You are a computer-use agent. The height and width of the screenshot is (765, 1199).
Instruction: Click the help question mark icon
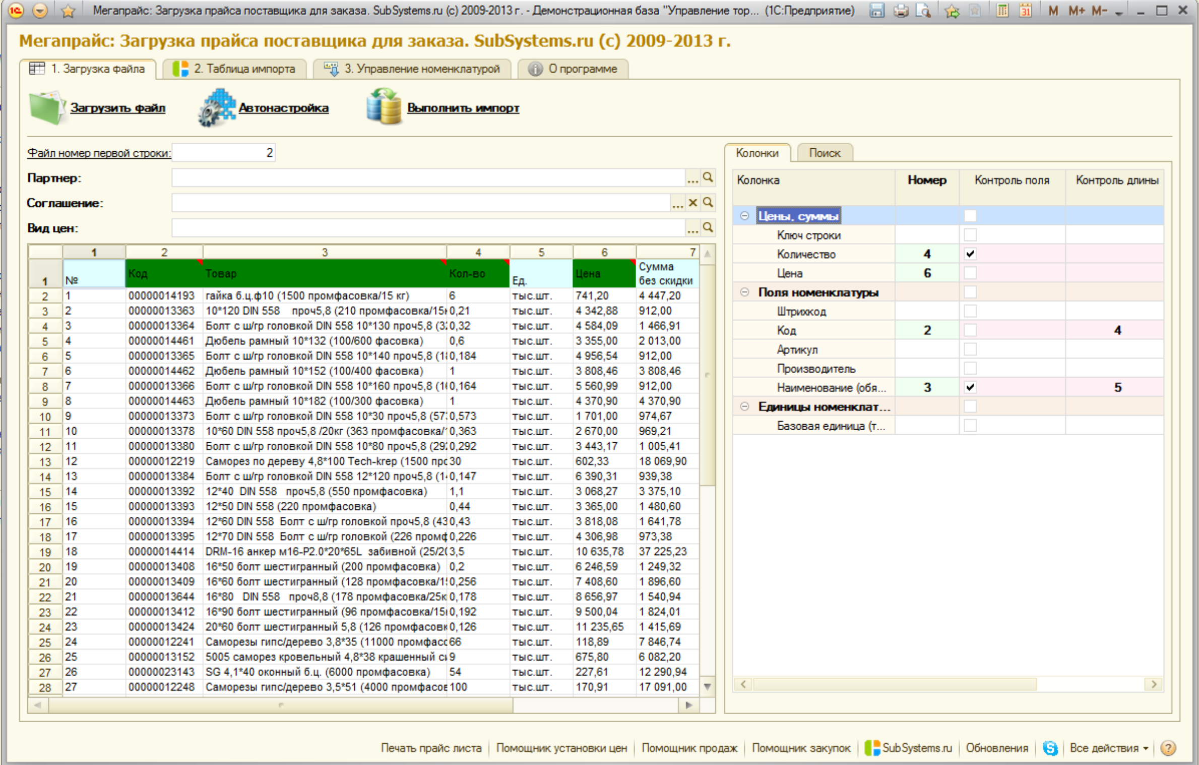(1169, 748)
